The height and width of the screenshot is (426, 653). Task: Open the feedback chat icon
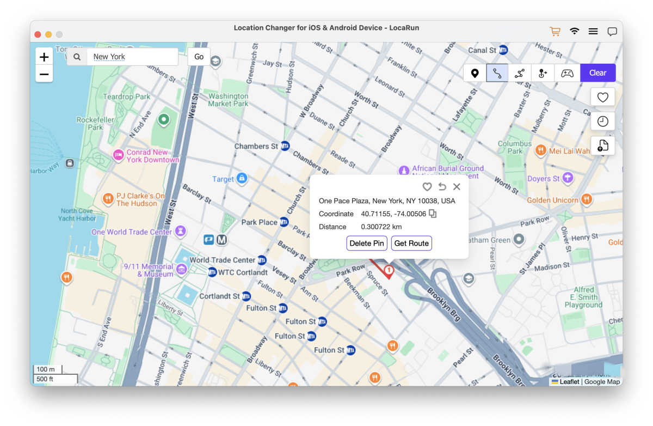pyautogui.click(x=612, y=32)
